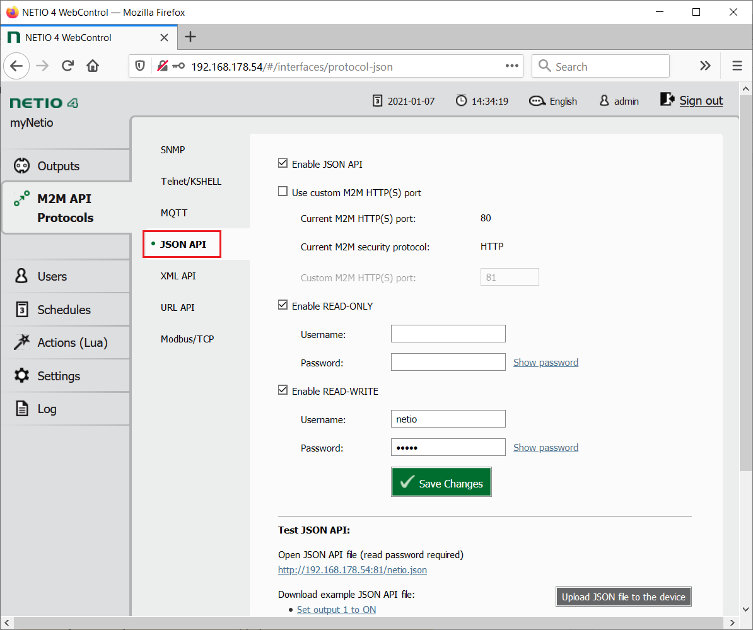Click the scroll-down arrow of the page
The width and height of the screenshot is (753, 630).
click(x=745, y=609)
